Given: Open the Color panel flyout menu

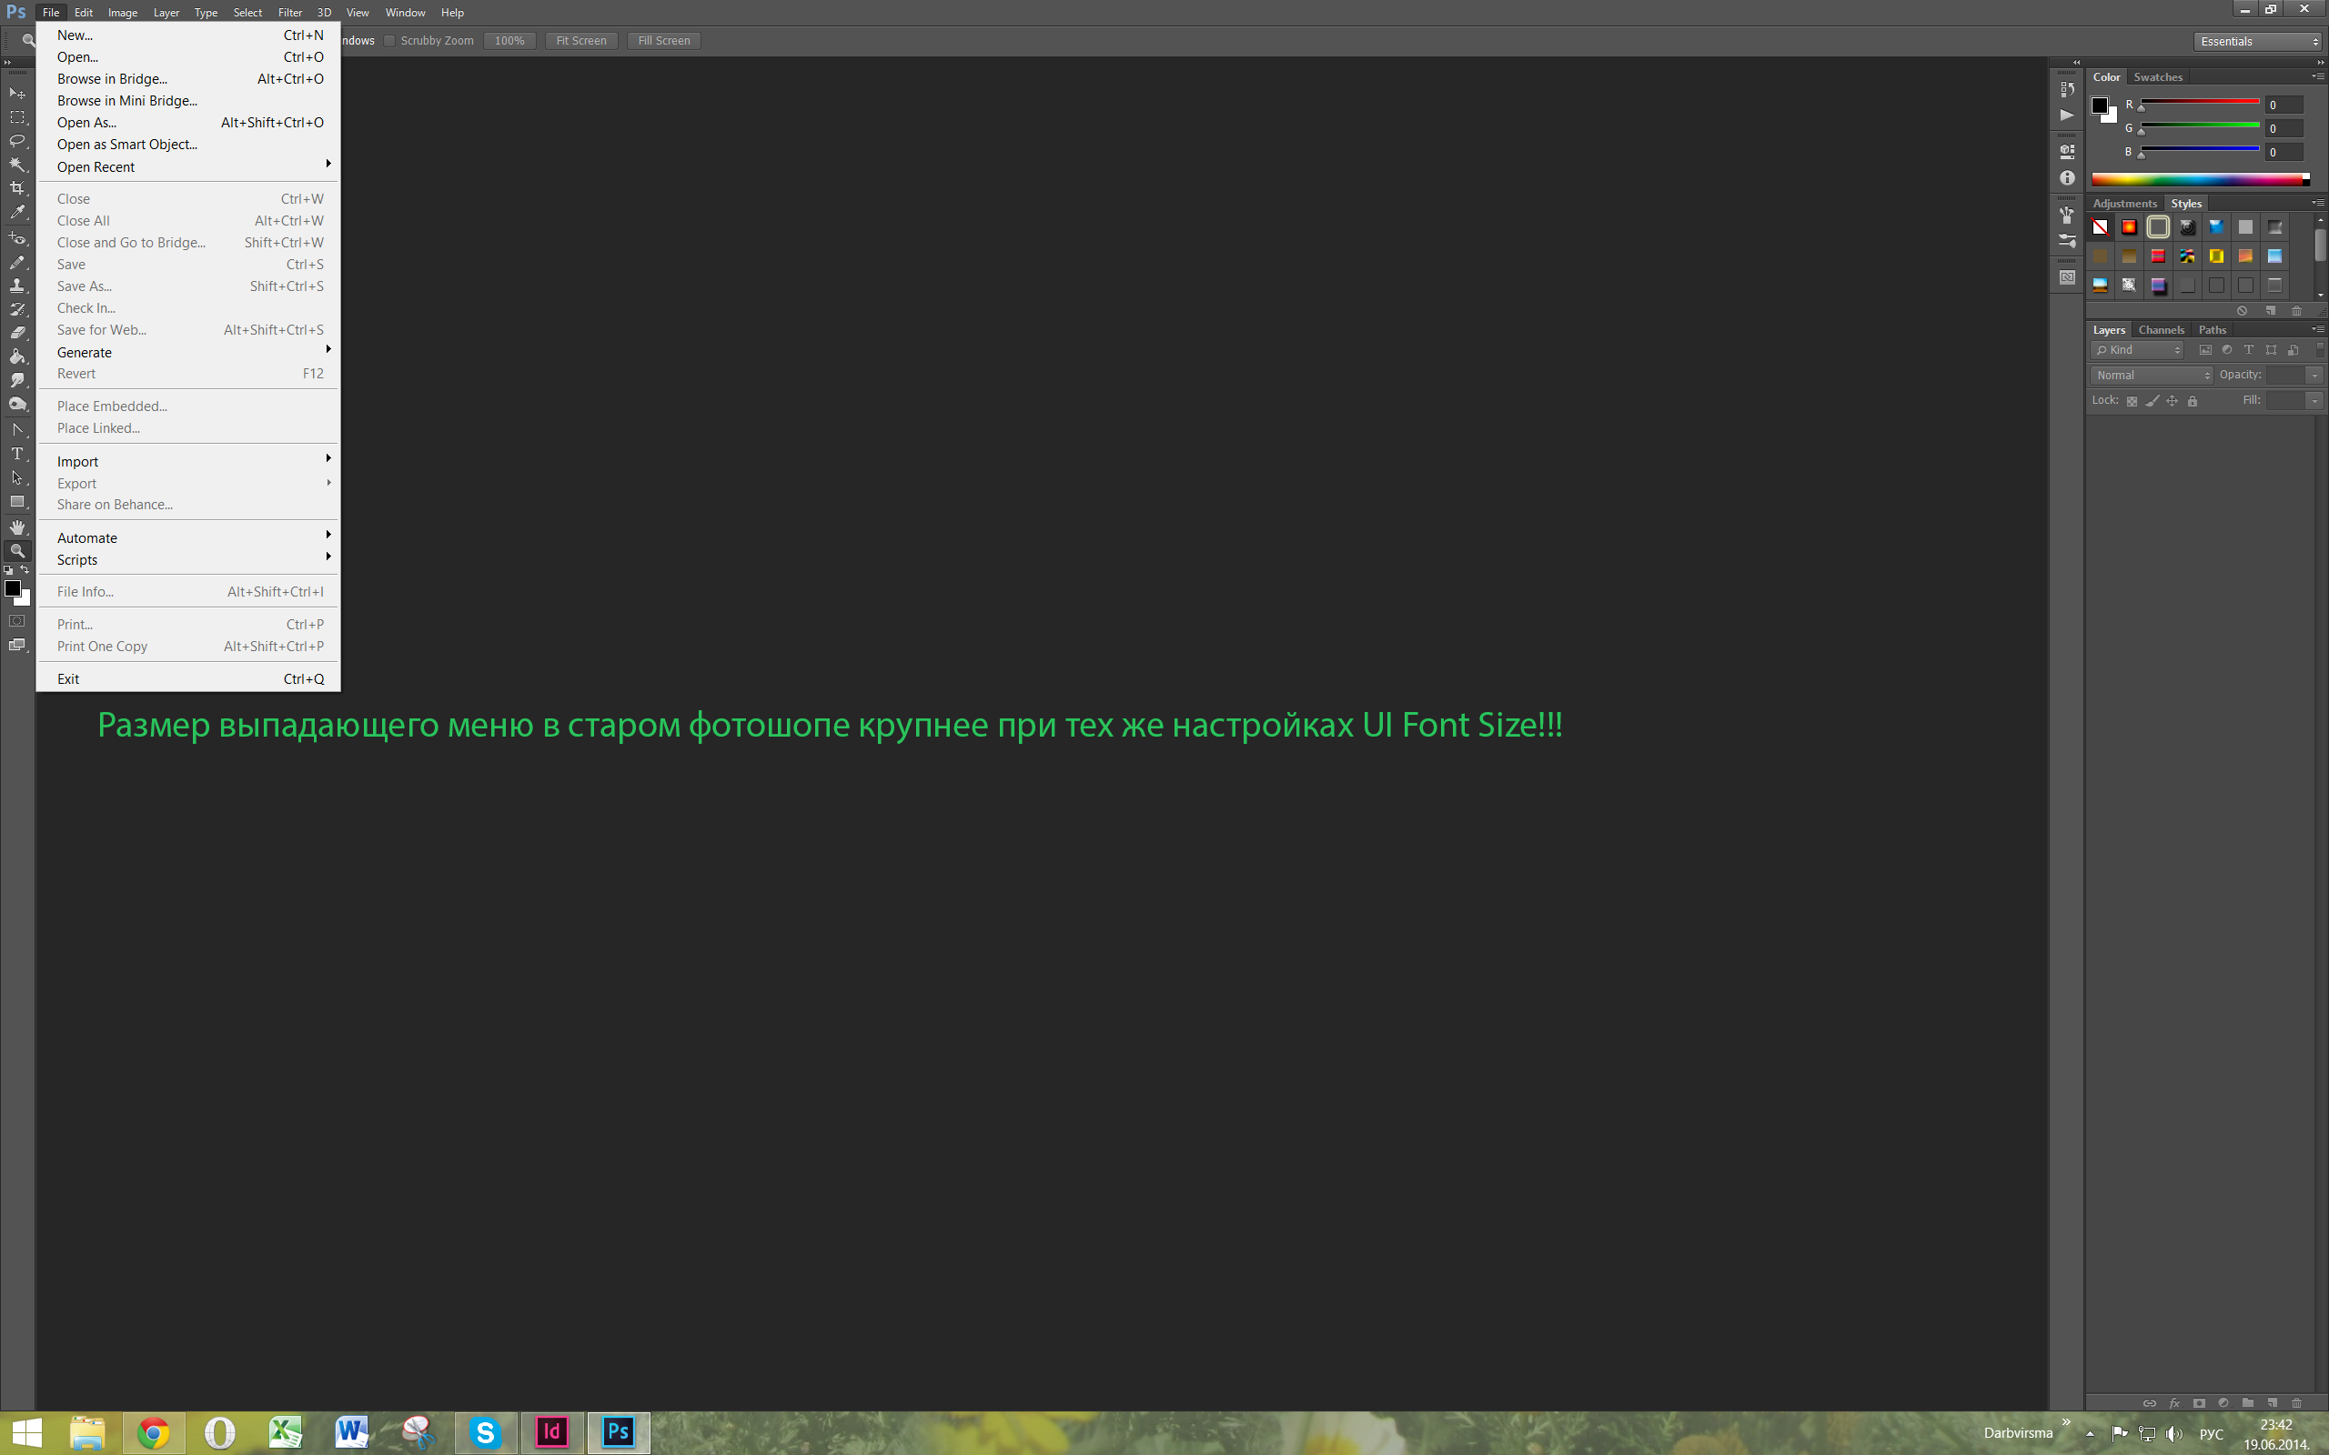Looking at the screenshot, I should (2317, 76).
